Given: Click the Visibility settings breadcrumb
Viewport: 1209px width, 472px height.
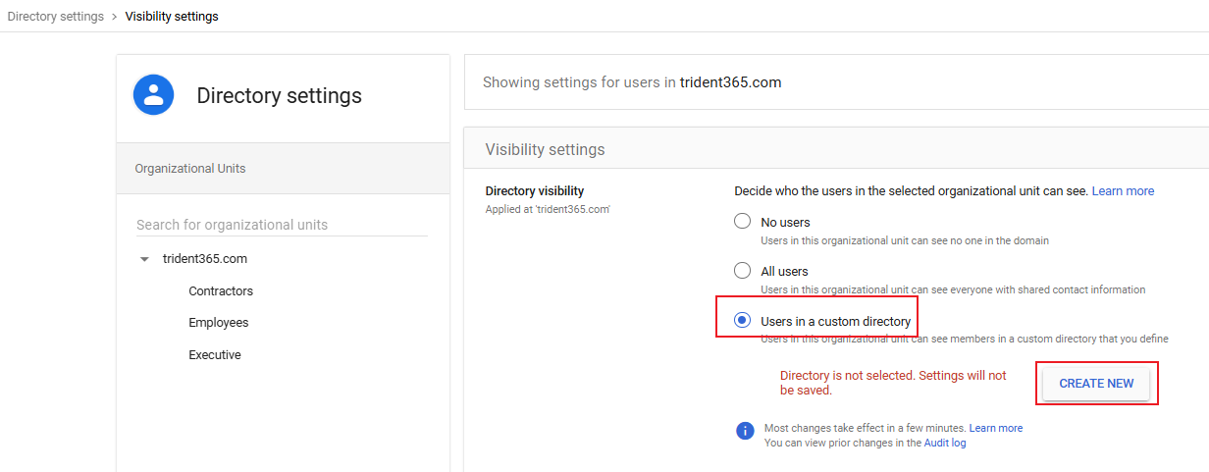Looking at the screenshot, I should point(172,17).
